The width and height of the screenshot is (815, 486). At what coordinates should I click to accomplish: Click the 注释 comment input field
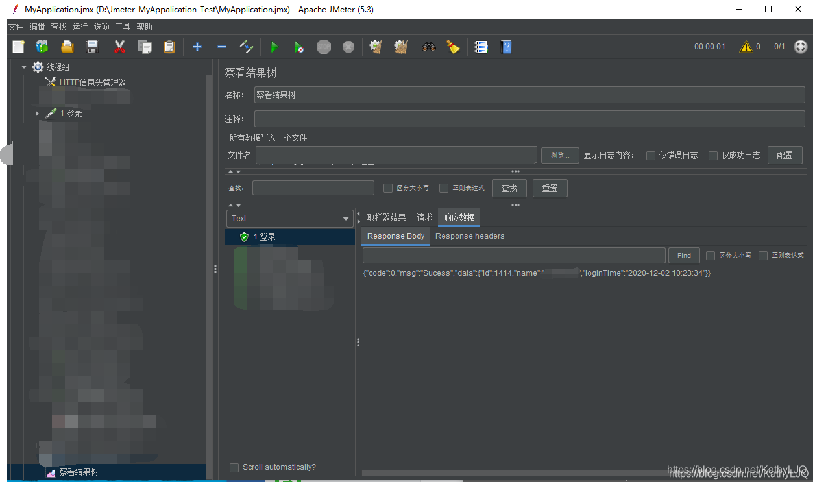(529, 119)
